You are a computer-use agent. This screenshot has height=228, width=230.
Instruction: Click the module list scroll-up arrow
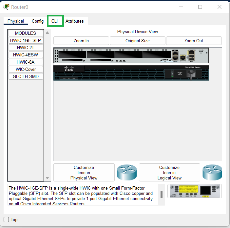[x=47, y=32]
